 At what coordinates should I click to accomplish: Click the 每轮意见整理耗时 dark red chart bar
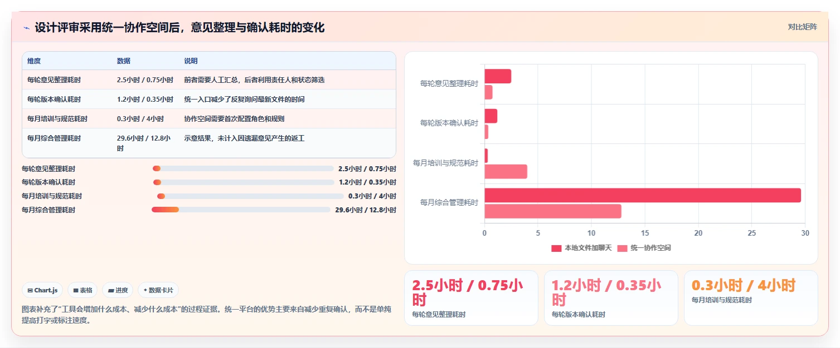coord(498,77)
